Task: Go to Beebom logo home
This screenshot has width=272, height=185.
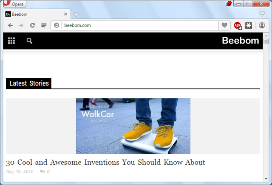Action: tap(241, 41)
